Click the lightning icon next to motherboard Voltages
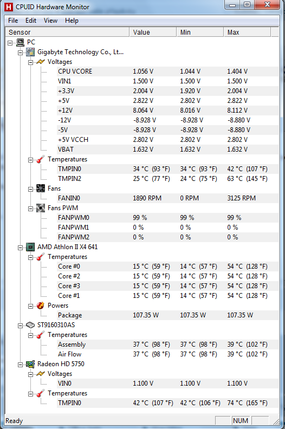 [41, 62]
